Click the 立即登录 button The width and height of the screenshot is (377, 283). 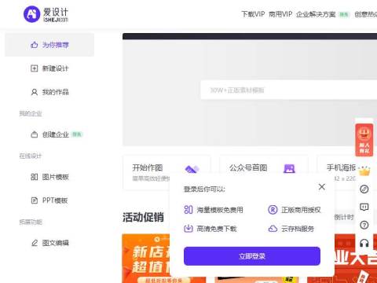pyautogui.click(x=252, y=256)
